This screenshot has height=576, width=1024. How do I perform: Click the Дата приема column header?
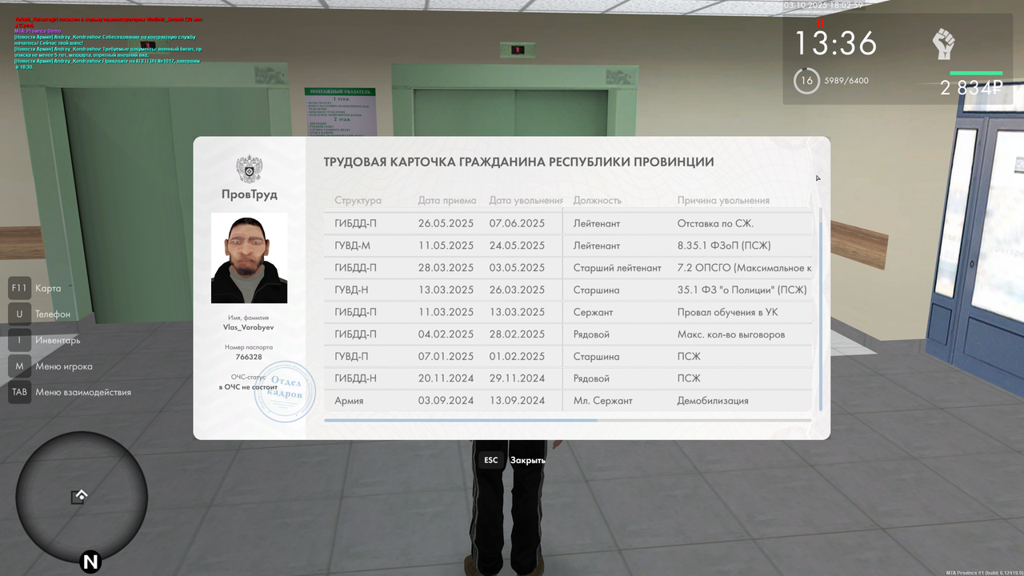447,200
